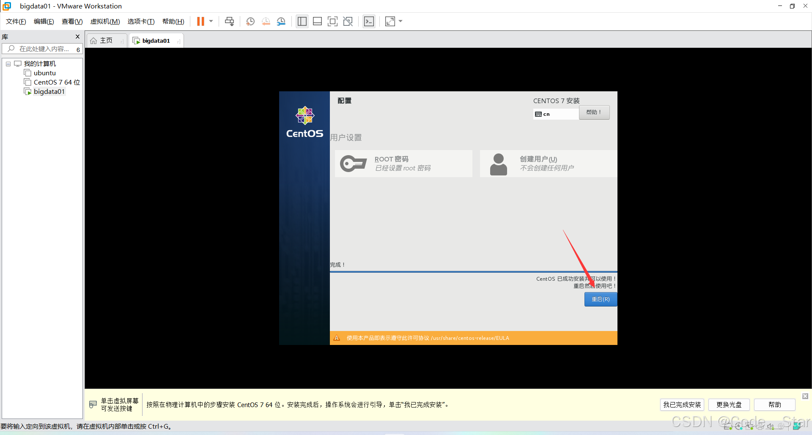This screenshot has height=435, width=812.
Task: Enter full screen mode
Action: (332, 22)
